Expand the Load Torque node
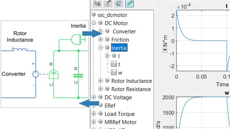 93,114
